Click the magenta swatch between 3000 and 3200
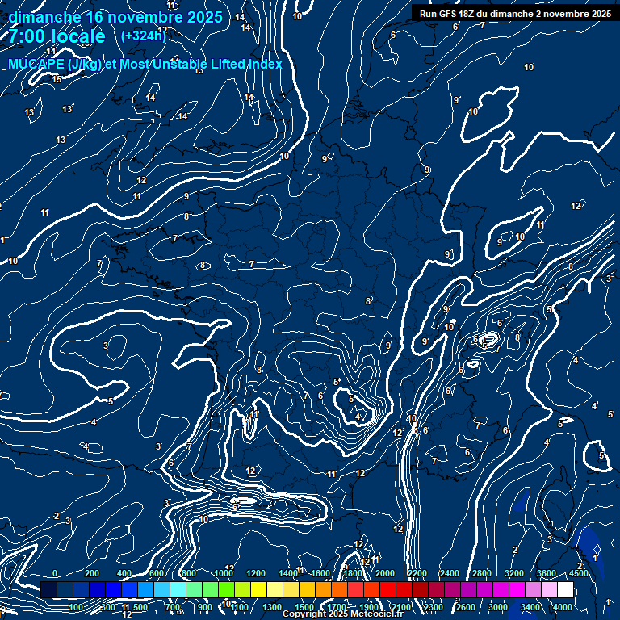Screen dimensions: 620x620 pos(517,589)
